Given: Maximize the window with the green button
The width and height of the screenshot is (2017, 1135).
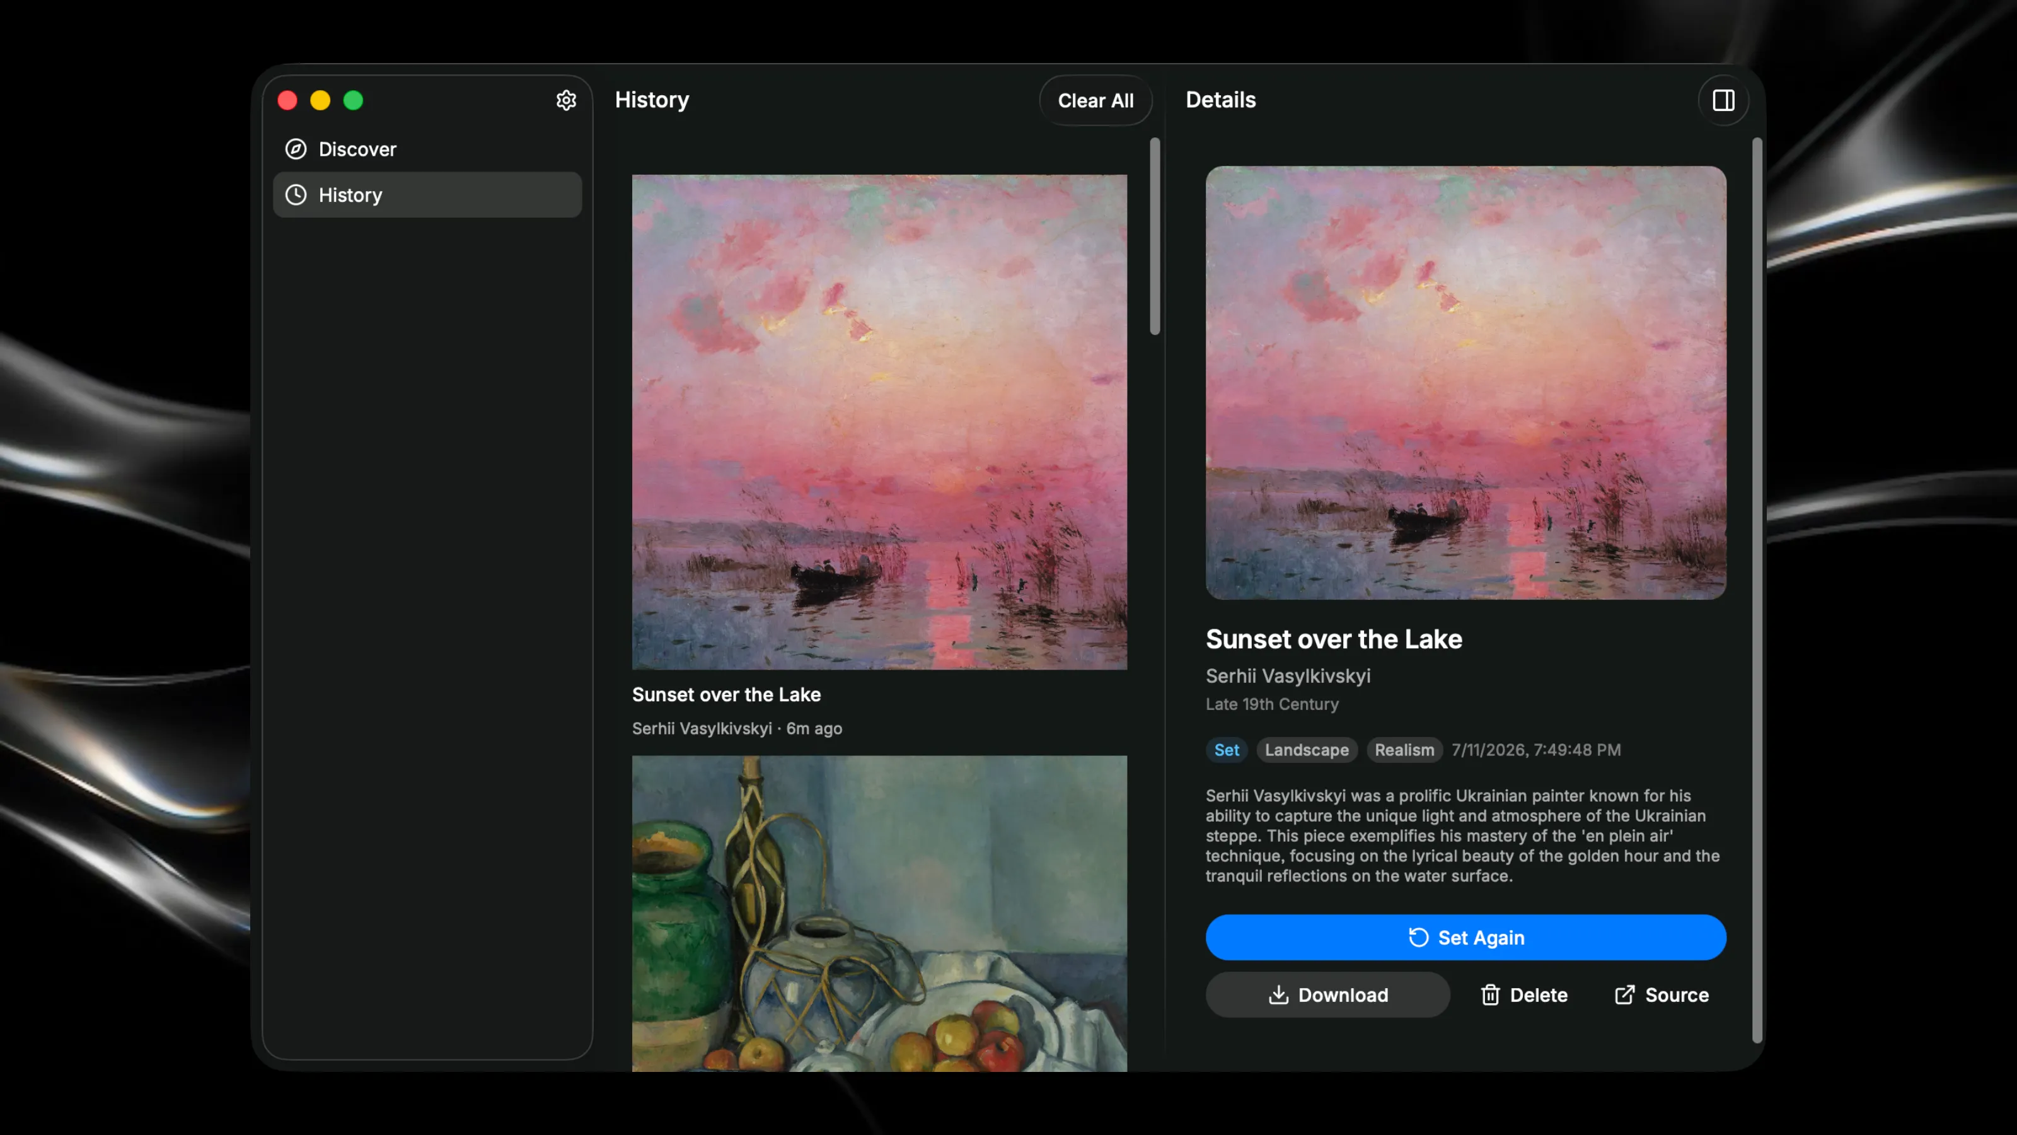Looking at the screenshot, I should (353, 100).
